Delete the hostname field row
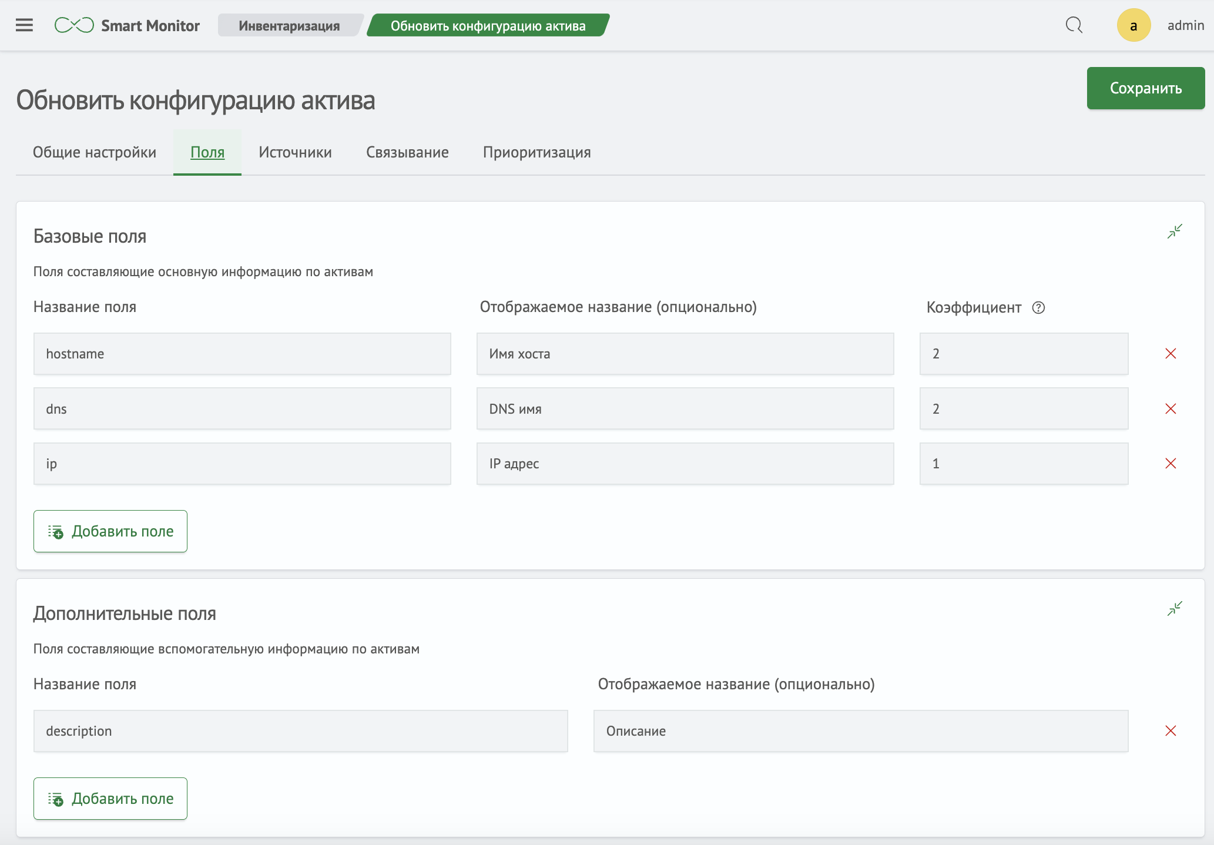The width and height of the screenshot is (1214, 845). (x=1171, y=353)
